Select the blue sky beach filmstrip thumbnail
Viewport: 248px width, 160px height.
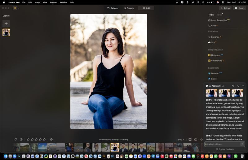[x=42, y=147]
